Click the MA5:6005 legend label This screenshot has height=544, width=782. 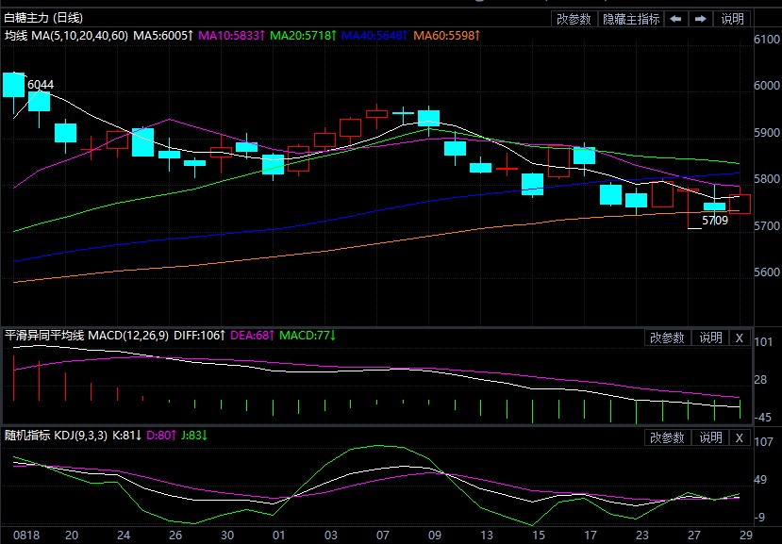pyautogui.click(x=163, y=36)
